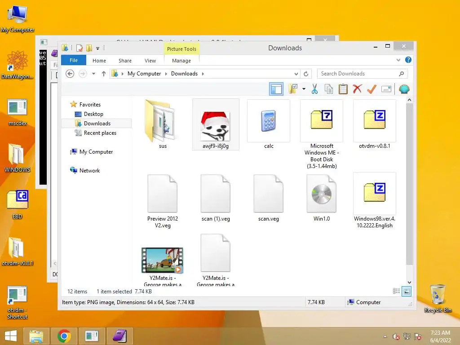Click the Properties icon in title bar
The width and height of the screenshot is (460, 345).
(80, 48)
